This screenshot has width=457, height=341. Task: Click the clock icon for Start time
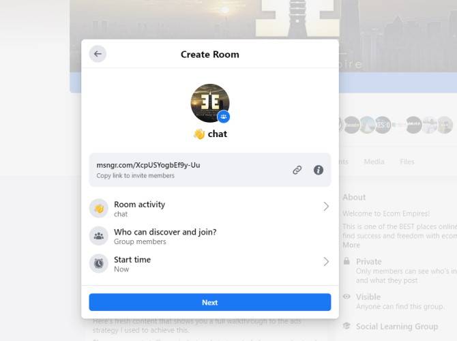click(x=99, y=263)
